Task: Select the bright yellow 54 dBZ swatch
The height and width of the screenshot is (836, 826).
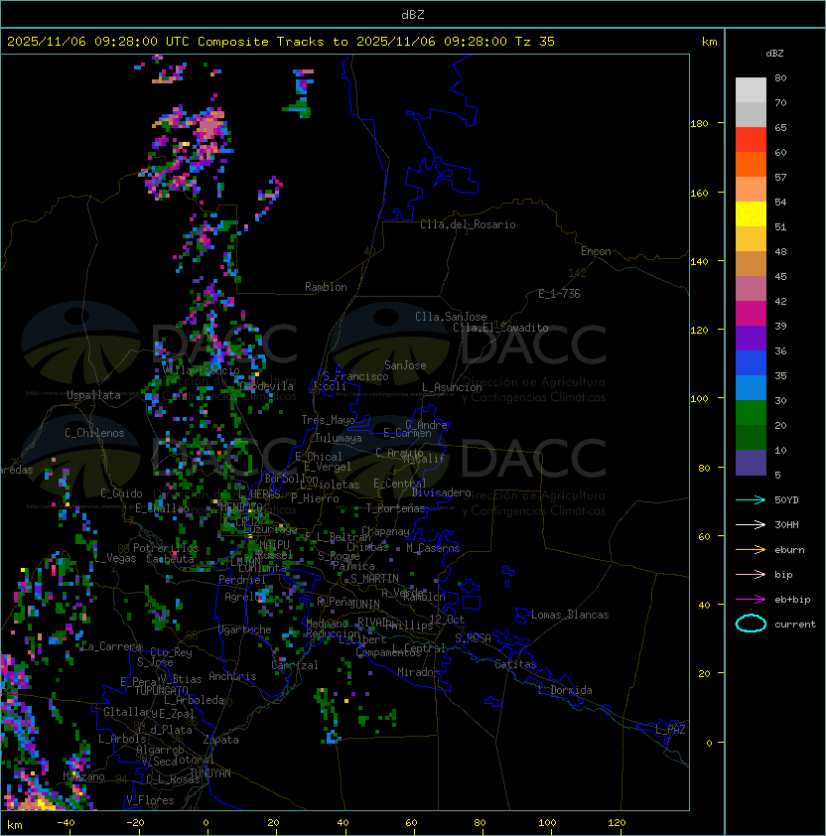Action: [x=751, y=214]
